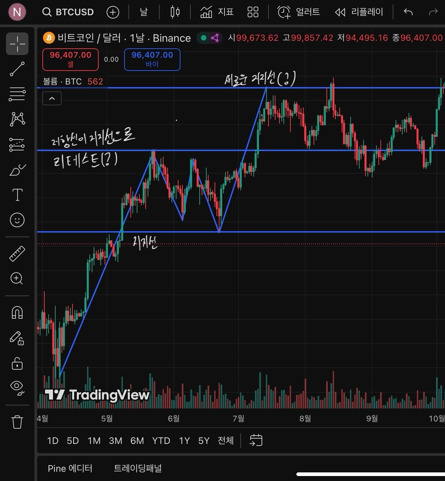The height and width of the screenshot is (481, 445).
Task: Click the Bitcoin symbol logo
Action: 49,38
